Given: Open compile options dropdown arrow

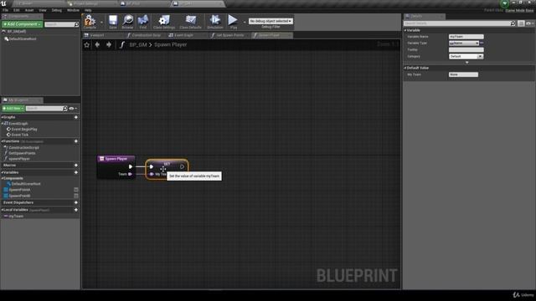Looking at the screenshot, I should coord(101,23).
